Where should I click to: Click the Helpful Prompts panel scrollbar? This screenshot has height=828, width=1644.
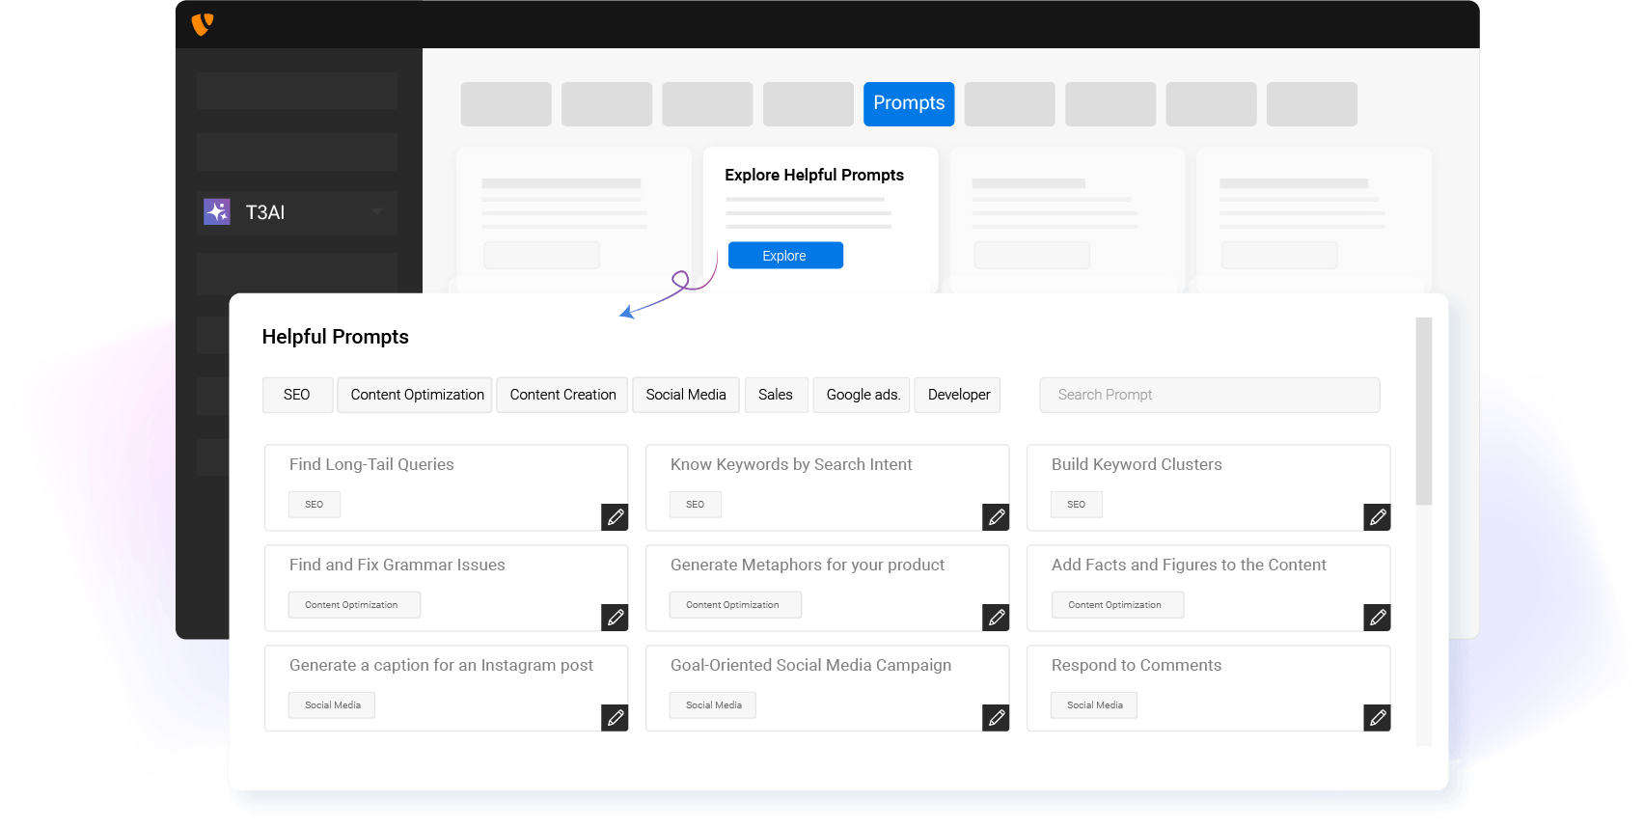1423,411
